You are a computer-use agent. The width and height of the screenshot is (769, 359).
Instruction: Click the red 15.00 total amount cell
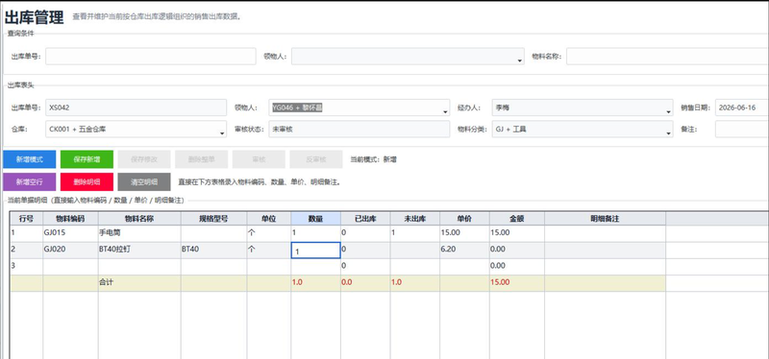coord(517,282)
